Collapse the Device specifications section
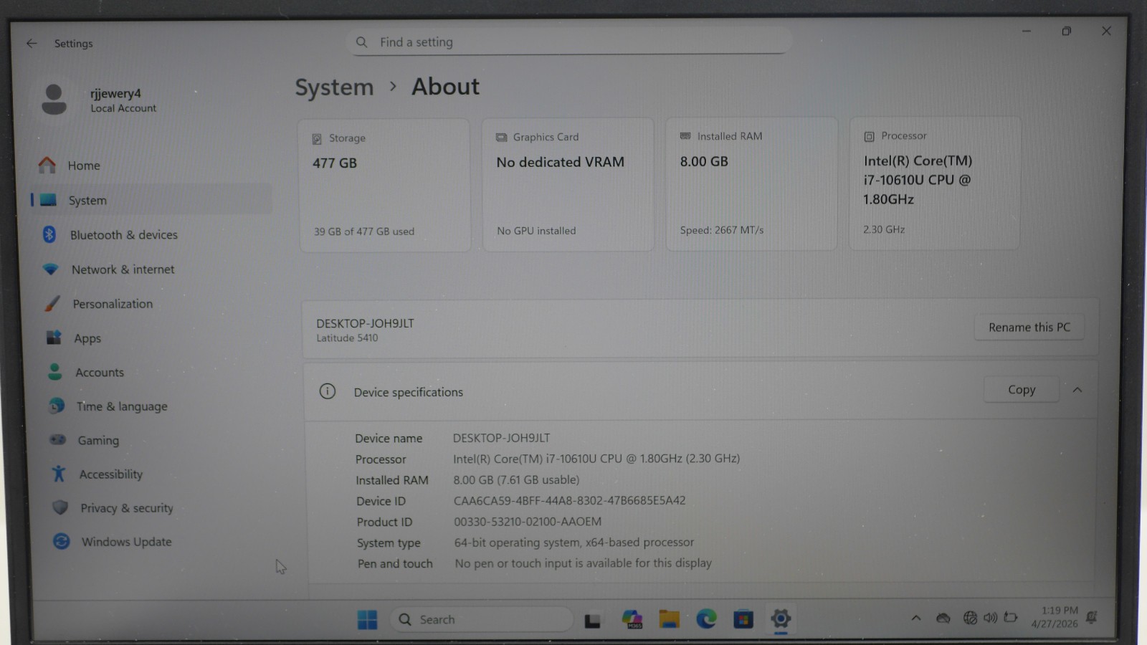The image size is (1147, 645). [x=1077, y=390]
